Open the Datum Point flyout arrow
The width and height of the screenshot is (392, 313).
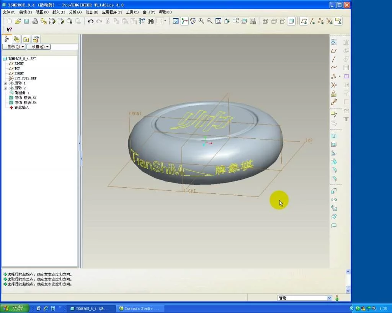click(x=340, y=76)
